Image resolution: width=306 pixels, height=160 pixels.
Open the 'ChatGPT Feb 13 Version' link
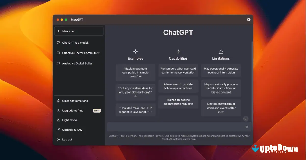(x=122, y=136)
